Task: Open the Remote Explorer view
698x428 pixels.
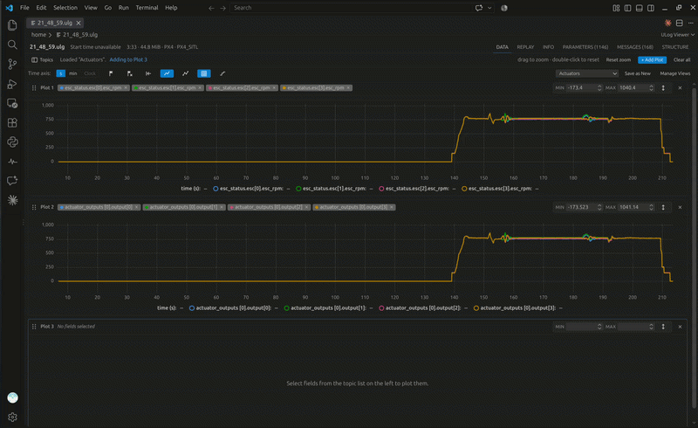Action: tap(12, 103)
